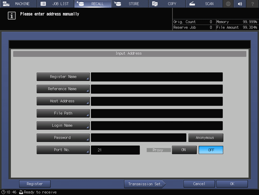Click the Login Name button

(63, 126)
